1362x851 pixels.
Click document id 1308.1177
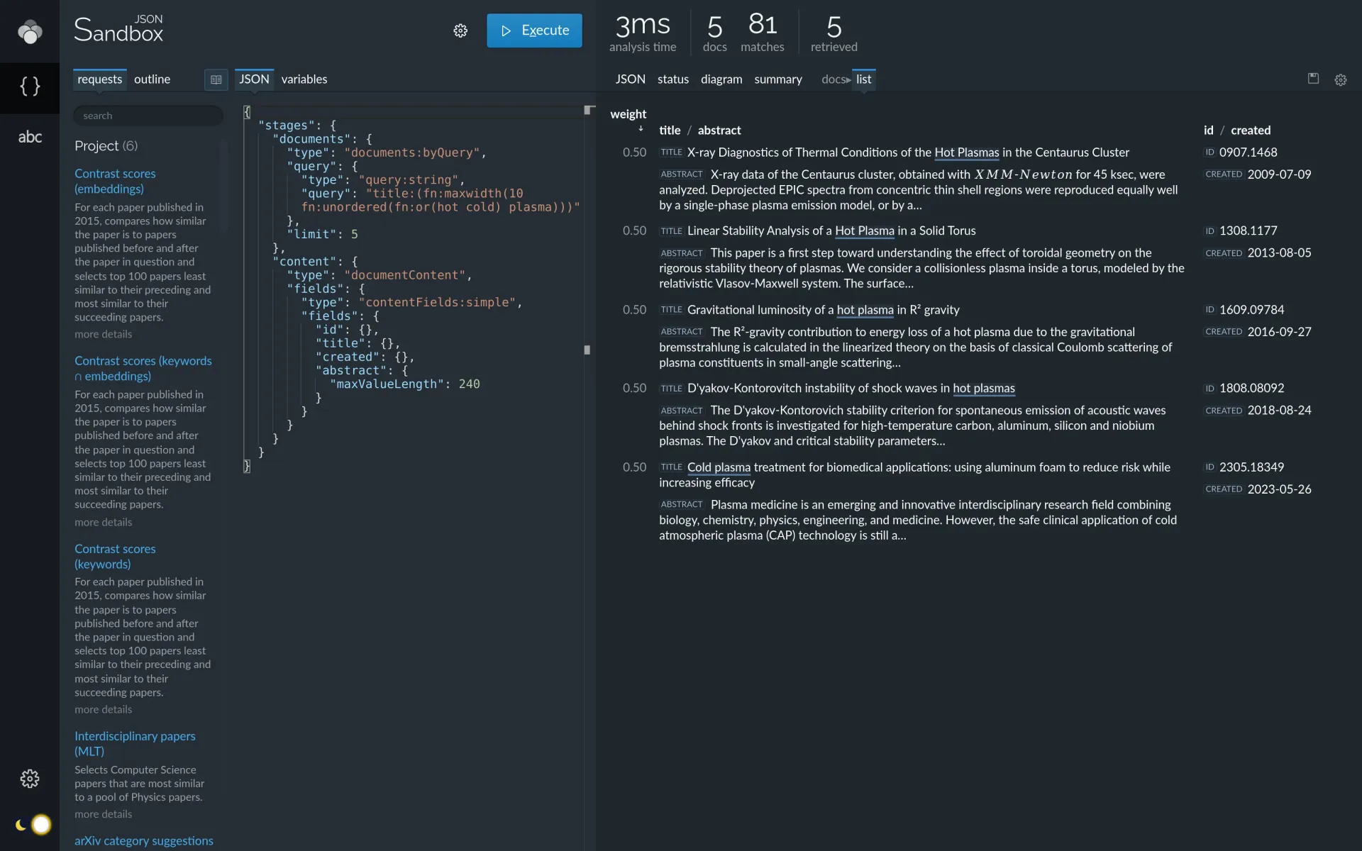tap(1248, 230)
